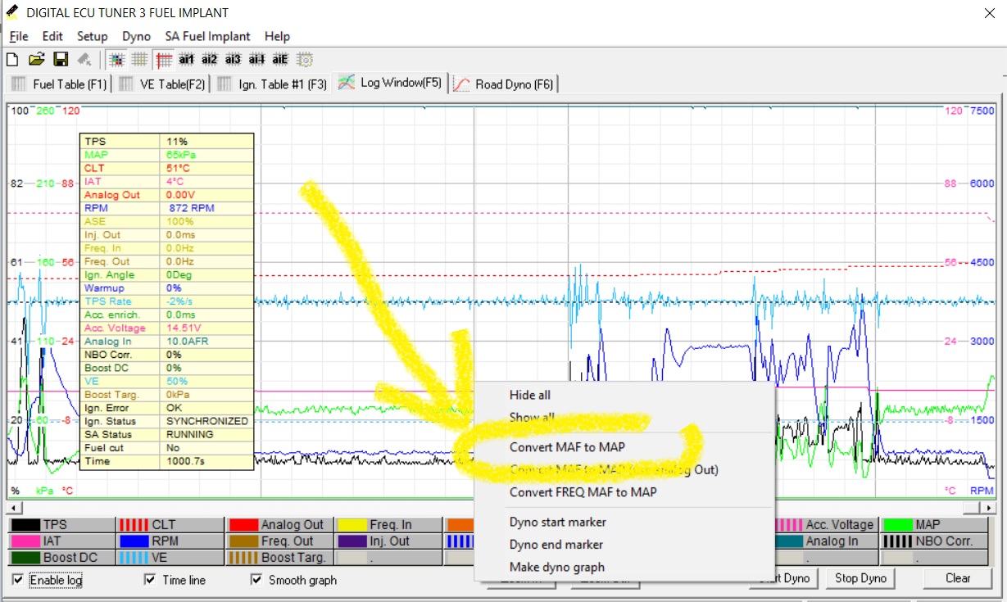Click the ai4 toolbar icon

(x=257, y=59)
